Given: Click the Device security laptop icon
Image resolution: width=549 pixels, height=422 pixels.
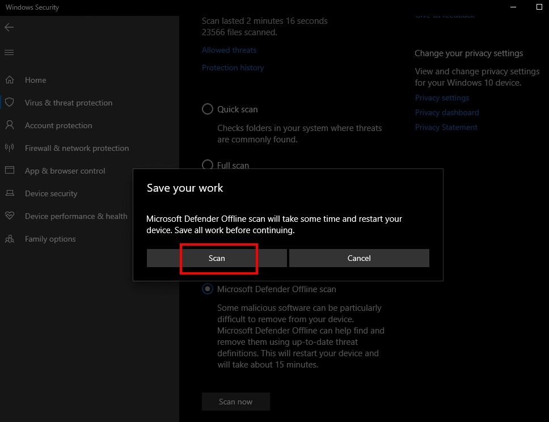Looking at the screenshot, I should (10, 193).
